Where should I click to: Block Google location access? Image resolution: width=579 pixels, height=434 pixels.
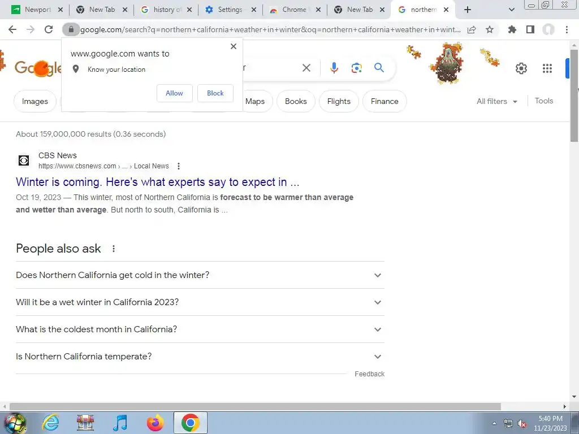(x=215, y=93)
